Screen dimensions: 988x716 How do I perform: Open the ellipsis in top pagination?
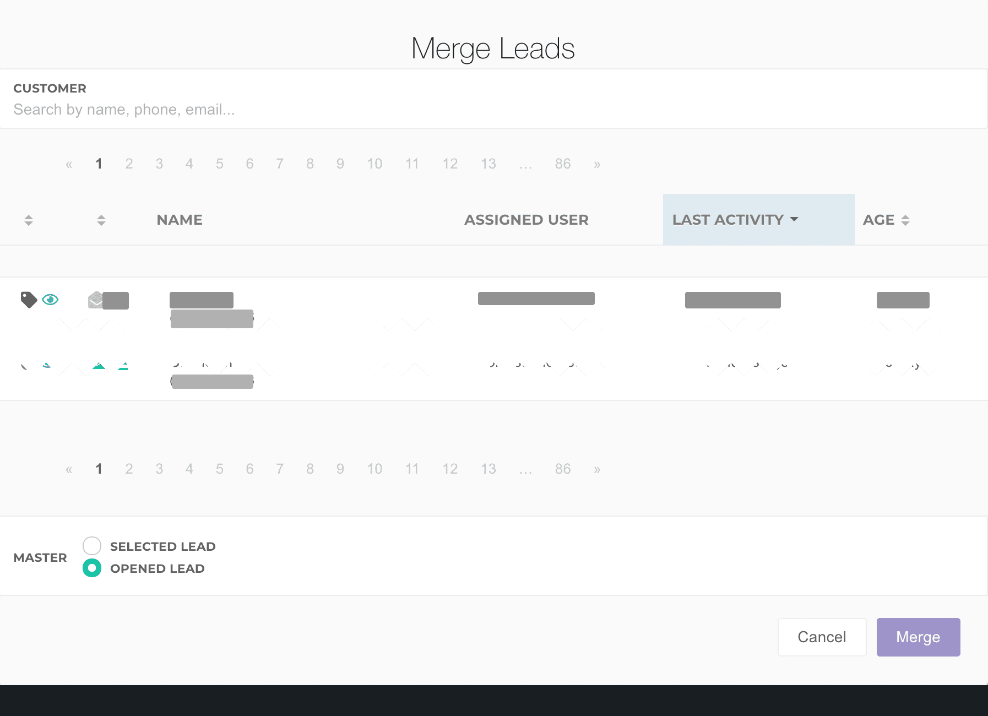[525, 164]
